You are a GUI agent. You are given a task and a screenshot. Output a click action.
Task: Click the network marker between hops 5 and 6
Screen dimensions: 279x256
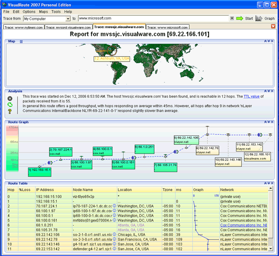134,158
